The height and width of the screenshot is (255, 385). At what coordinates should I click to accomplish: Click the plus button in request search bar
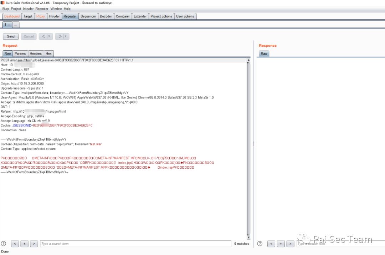tap(24, 244)
